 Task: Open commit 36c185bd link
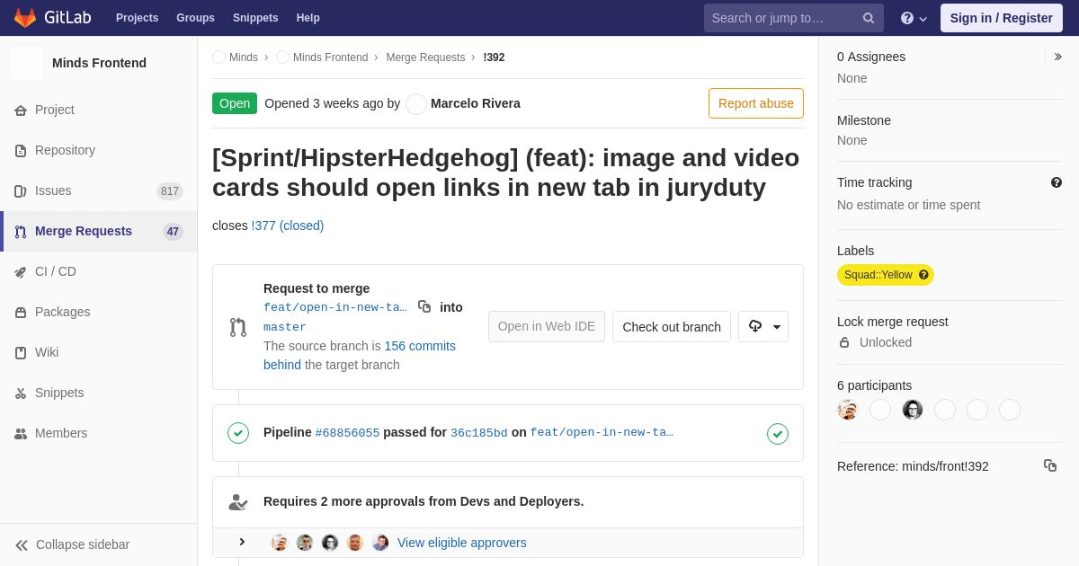point(479,433)
